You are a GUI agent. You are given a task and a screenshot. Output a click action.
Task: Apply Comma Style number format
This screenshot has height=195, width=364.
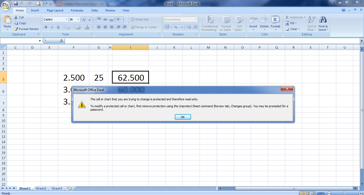tap(182, 27)
